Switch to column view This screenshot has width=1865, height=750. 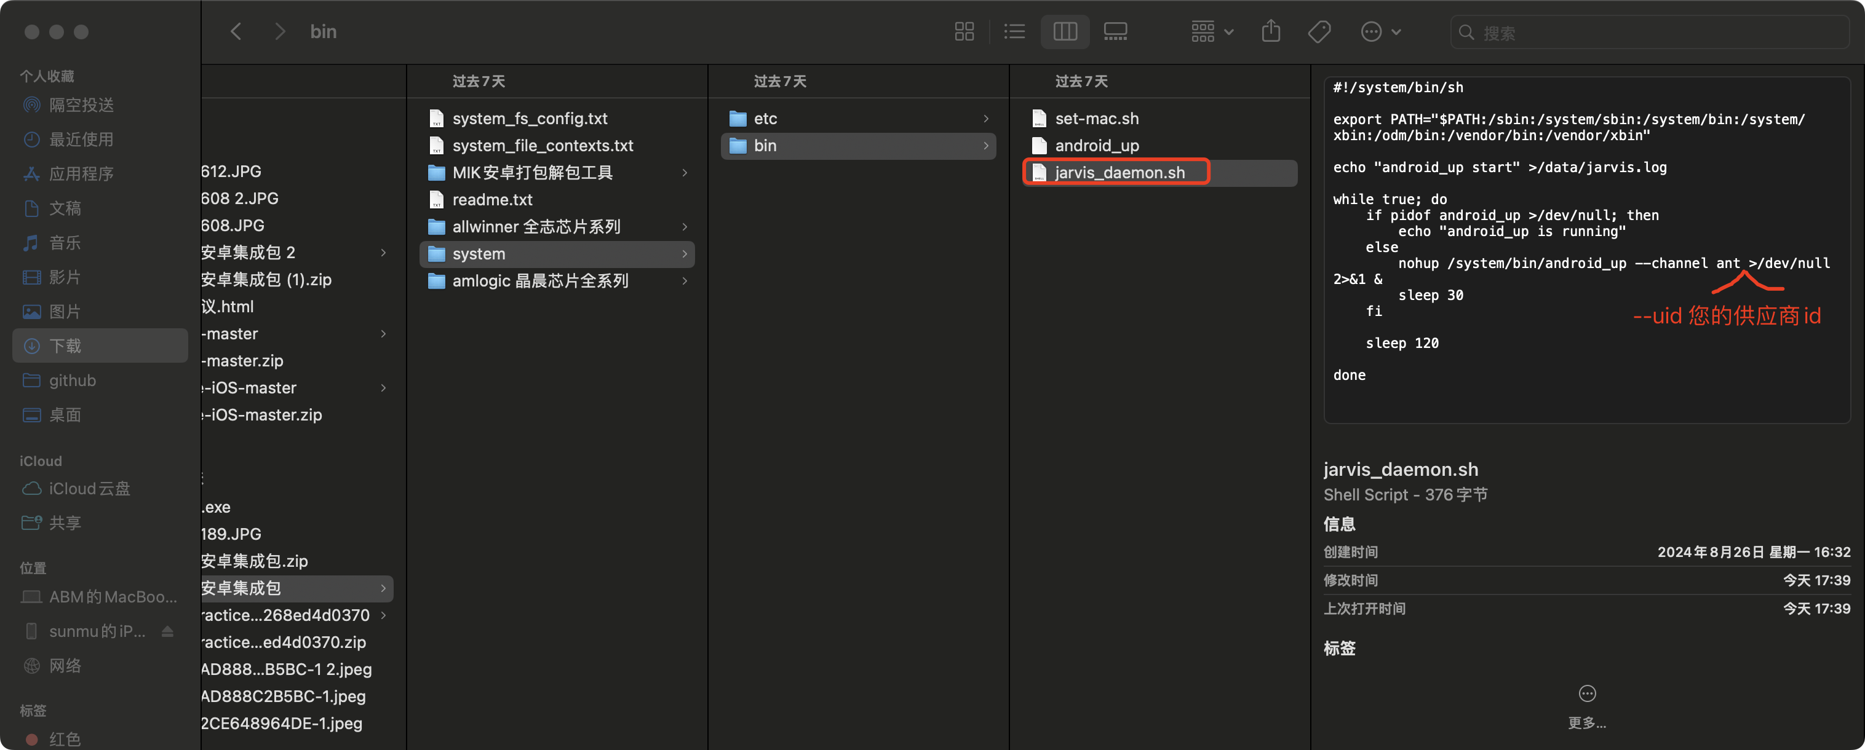tap(1064, 32)
